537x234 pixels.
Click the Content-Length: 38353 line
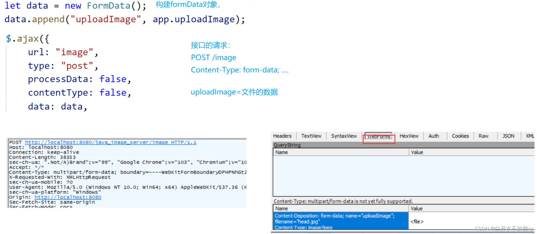point(42,157)
